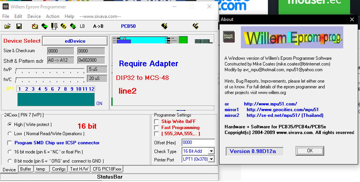Click the A0 --> A12 shift field
The height and width of the screenshot is (182, 360).
(x=61, y=60)
